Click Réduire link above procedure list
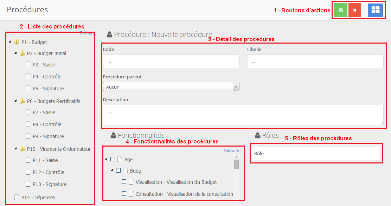 point(87,33)
